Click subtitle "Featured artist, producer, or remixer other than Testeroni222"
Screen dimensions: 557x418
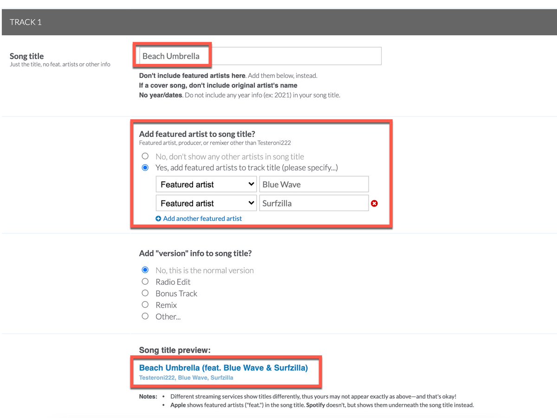point(215,143)
